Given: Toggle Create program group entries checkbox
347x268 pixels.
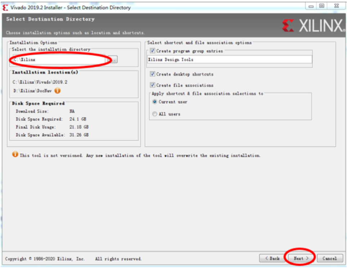Looking at the screenshot, I should (153, 51).
